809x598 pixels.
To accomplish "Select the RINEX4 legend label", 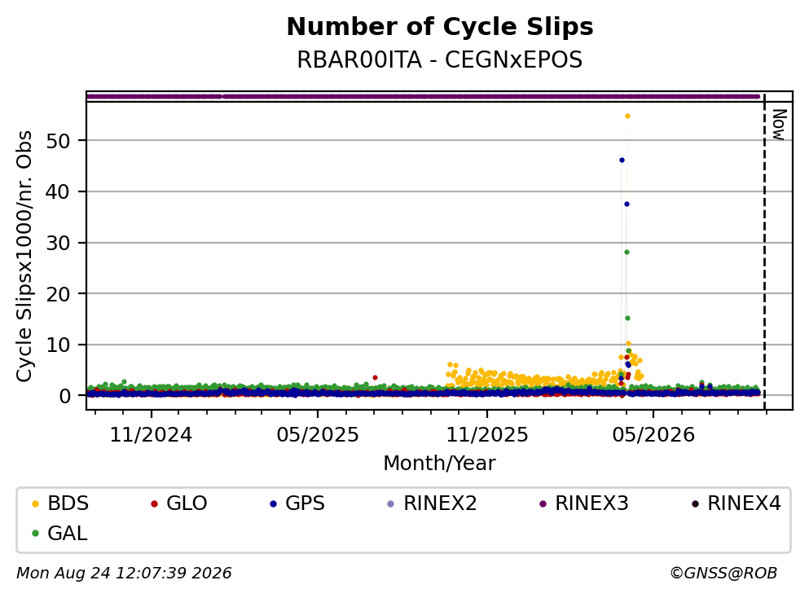I will click(744, 503).
